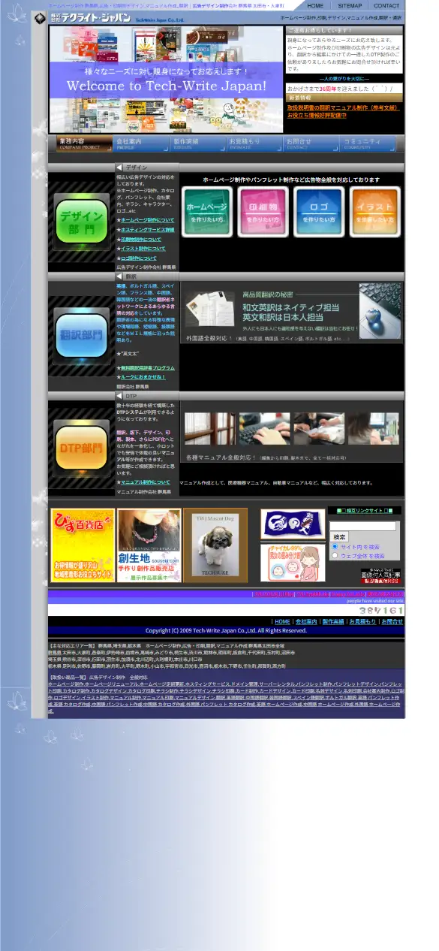Open ロゴ制作について link

pos(138,258)
